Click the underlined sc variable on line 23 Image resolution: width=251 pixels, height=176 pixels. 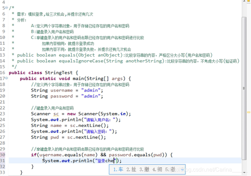coord(56,114)
